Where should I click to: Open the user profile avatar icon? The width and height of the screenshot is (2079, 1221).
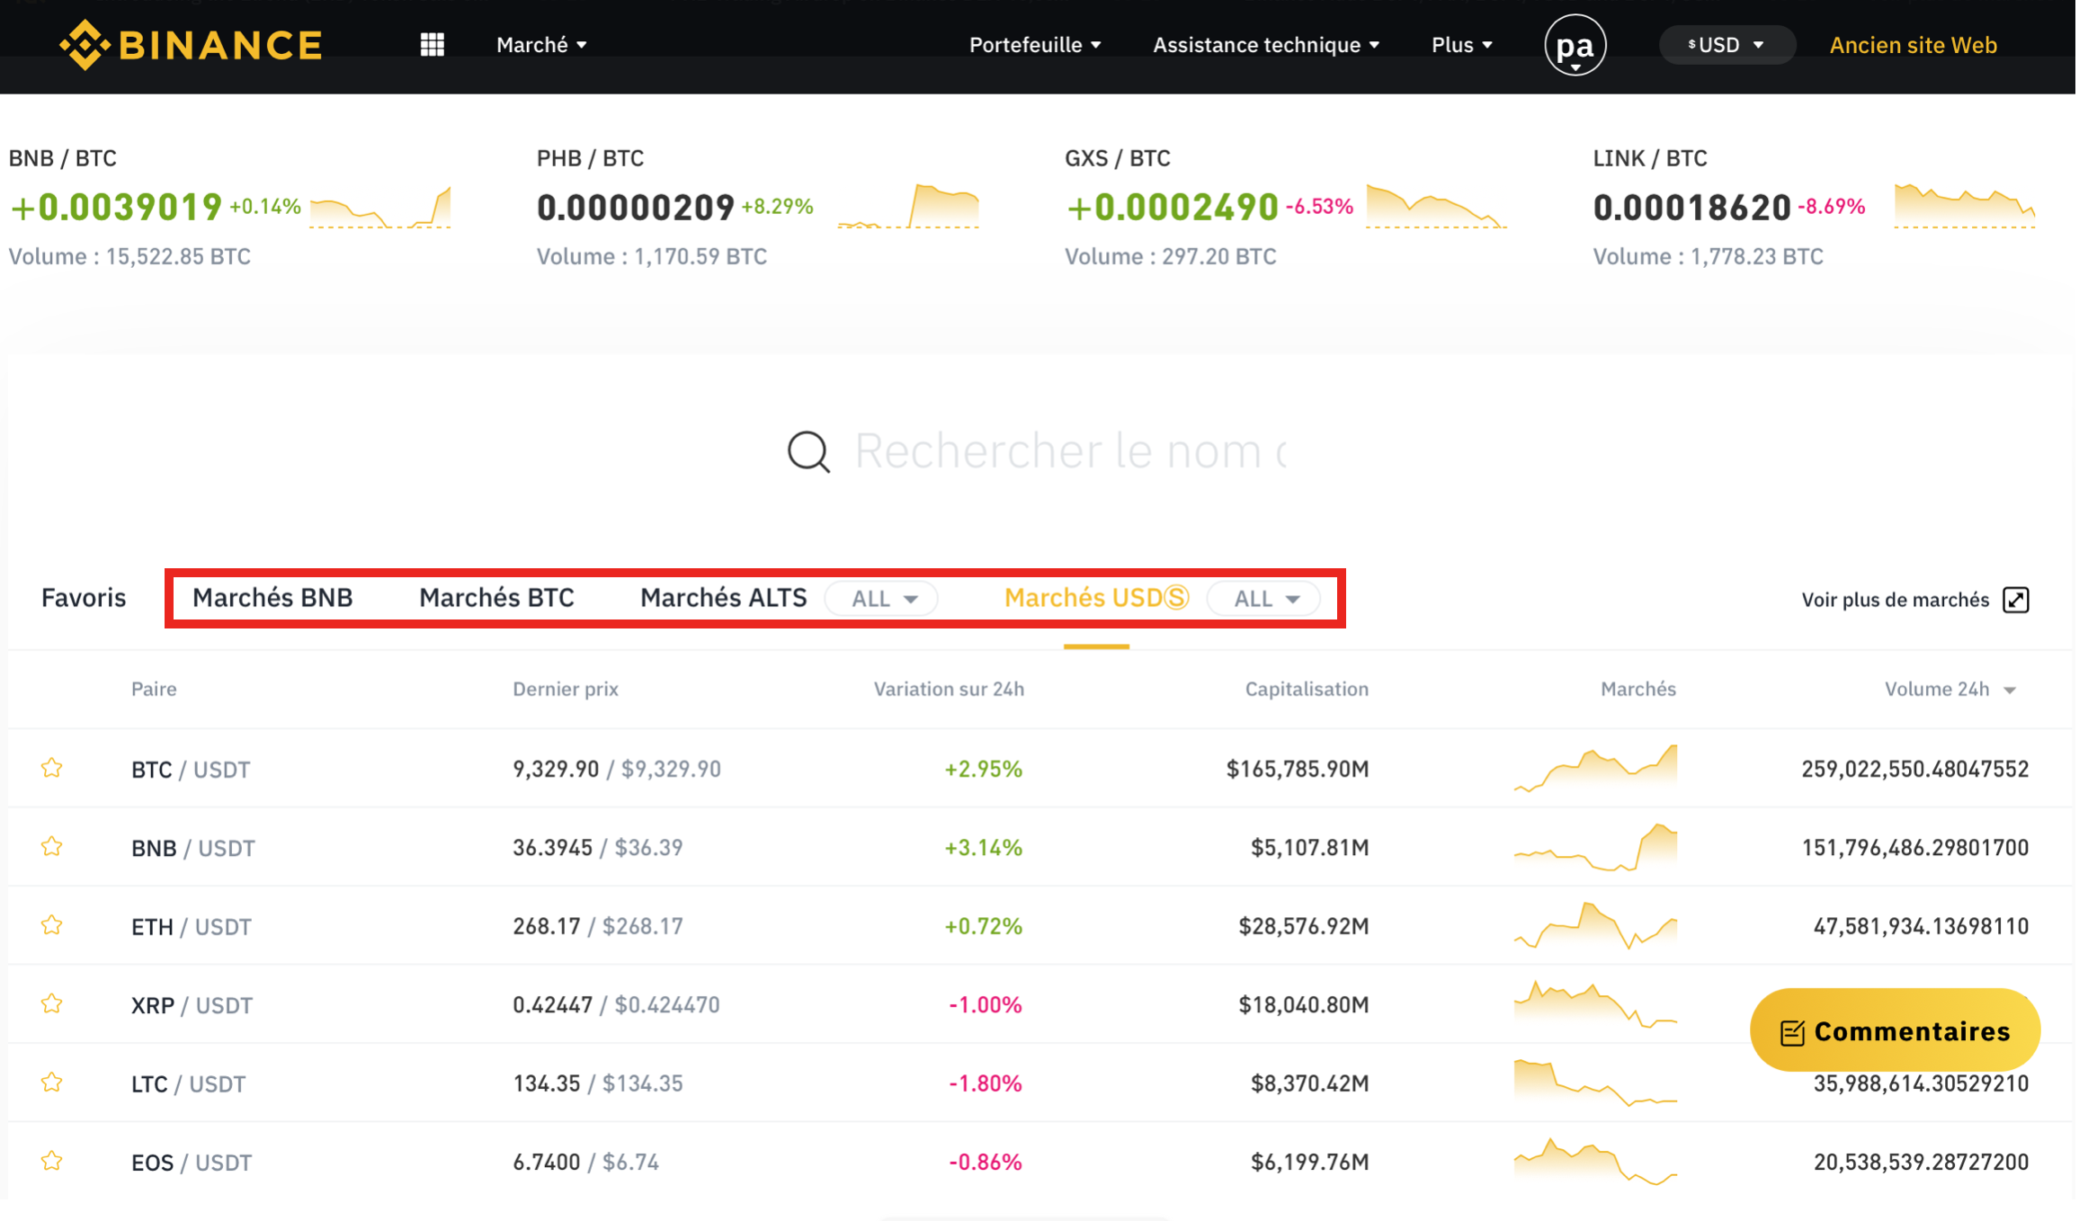pos(1575,45)
